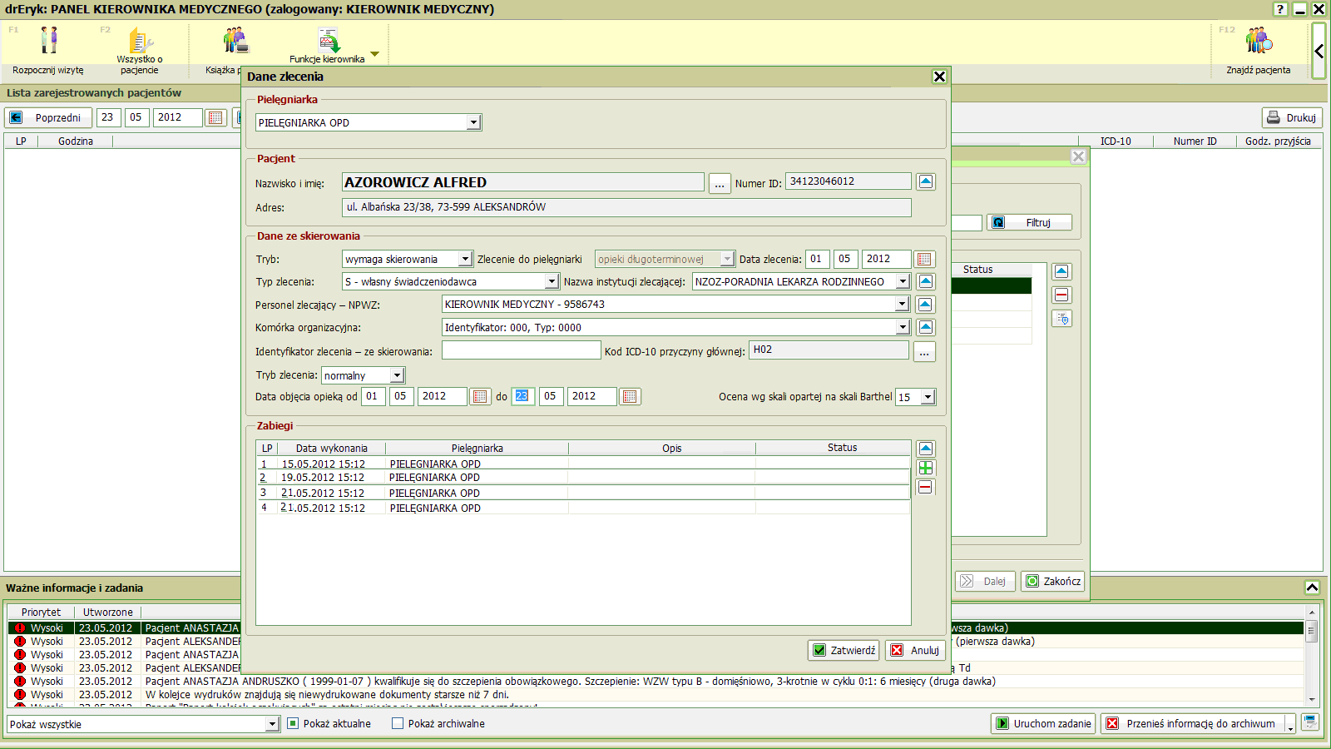Select task row about niewydrukowane dokumenty

[656, 694]
